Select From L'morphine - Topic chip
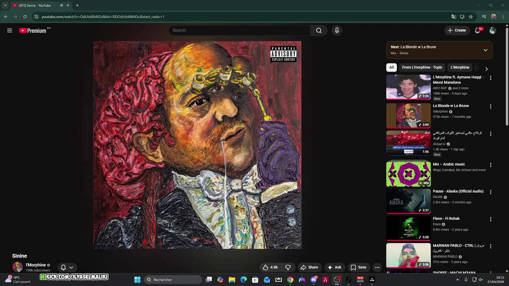This screenshot has height=286, width=509. tap(422, 68)
